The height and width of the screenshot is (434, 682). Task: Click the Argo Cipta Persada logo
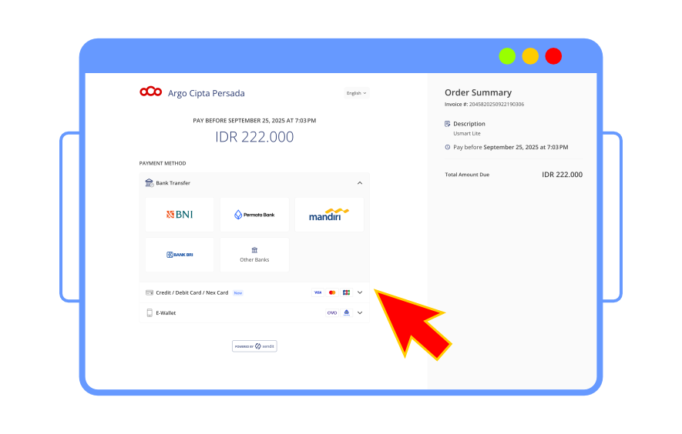pos(150,92)
